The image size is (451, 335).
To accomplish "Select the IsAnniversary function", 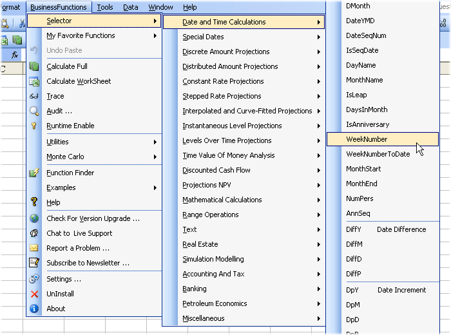I will [x=383, y=124].
